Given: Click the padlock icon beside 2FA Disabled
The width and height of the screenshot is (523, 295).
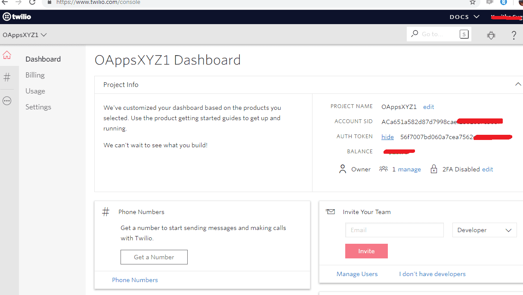Looking at the screenshot, I should (x=434, y=169).
